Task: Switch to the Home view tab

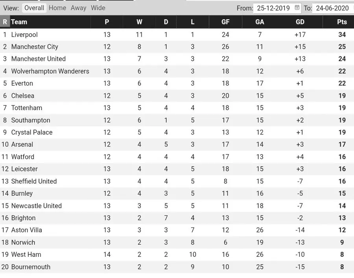Action: click(57, 8)
